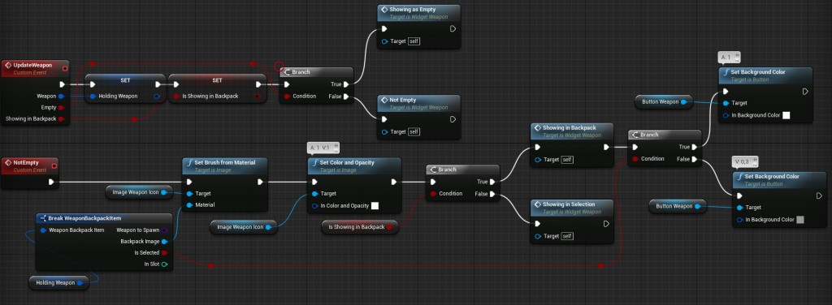The height and width of the screenshot is (305, 832).
Task: Expand the A:1 V:1 comment bubble
Action: coord(323,147)
